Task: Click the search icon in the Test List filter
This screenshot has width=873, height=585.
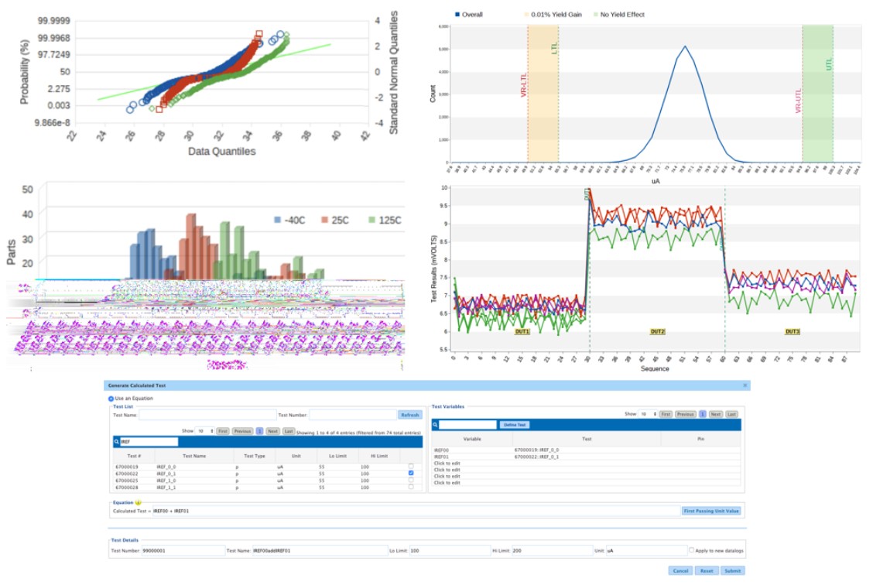Action: (x=117, y=441)
